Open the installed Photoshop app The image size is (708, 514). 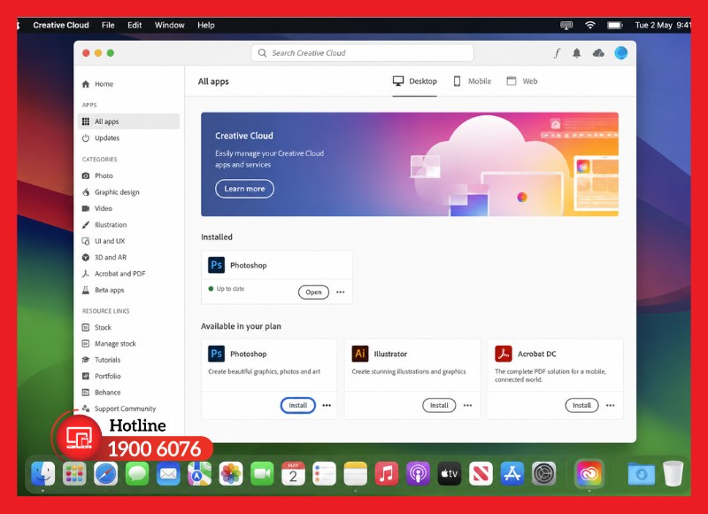313,292
